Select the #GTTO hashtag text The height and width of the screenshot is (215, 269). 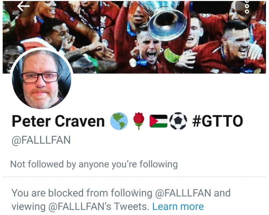click(217, 121)
